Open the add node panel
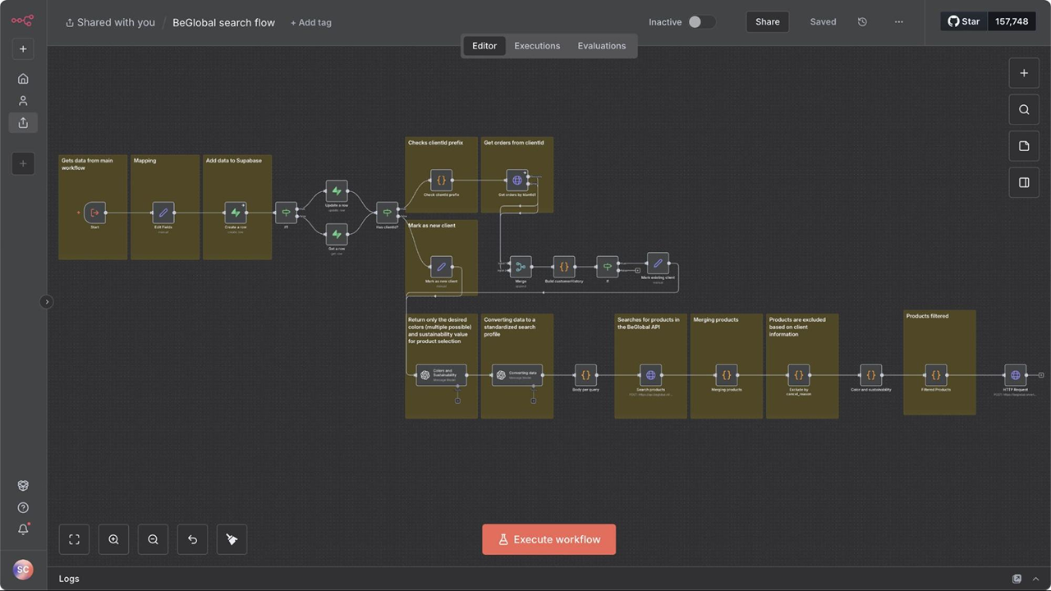The height and width of the screenshot is (591, 1051). [x=1024, y=73]
